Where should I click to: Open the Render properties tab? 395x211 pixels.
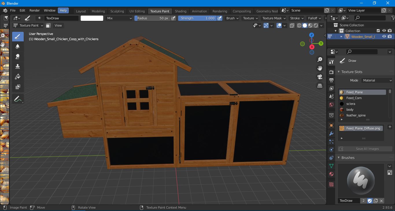pyautogui.click(x=331, y=72)
